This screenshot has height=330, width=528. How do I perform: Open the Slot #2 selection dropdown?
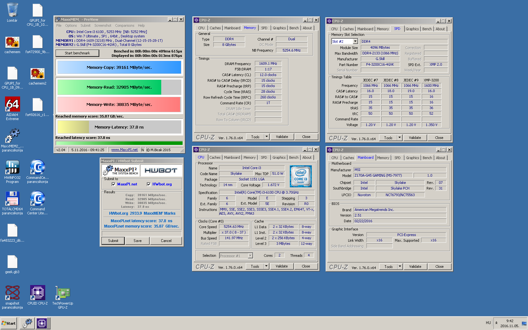[355, 41]
